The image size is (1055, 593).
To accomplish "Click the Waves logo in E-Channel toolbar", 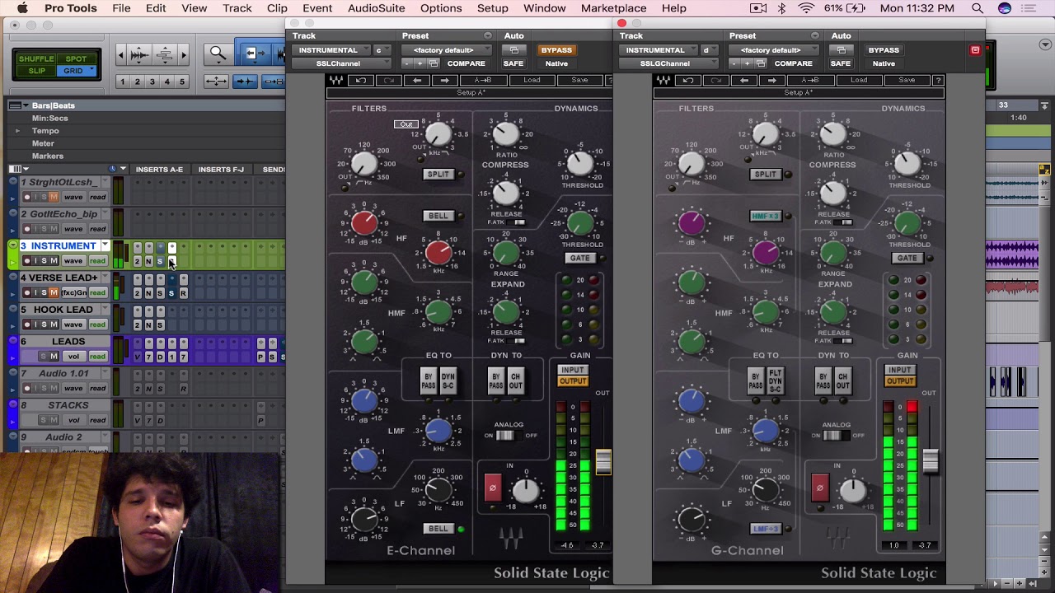I will click(x=336, y=80).
